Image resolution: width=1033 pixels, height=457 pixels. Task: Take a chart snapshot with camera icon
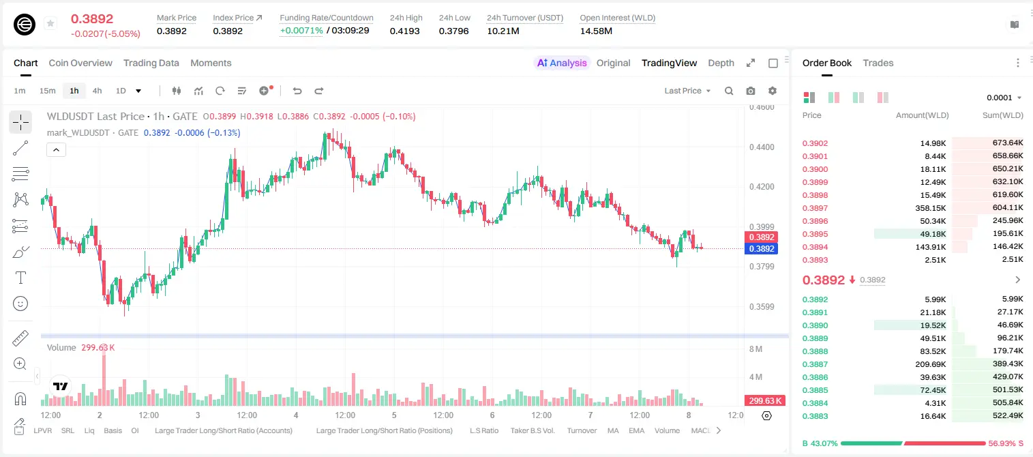click(x=751, y=91)
